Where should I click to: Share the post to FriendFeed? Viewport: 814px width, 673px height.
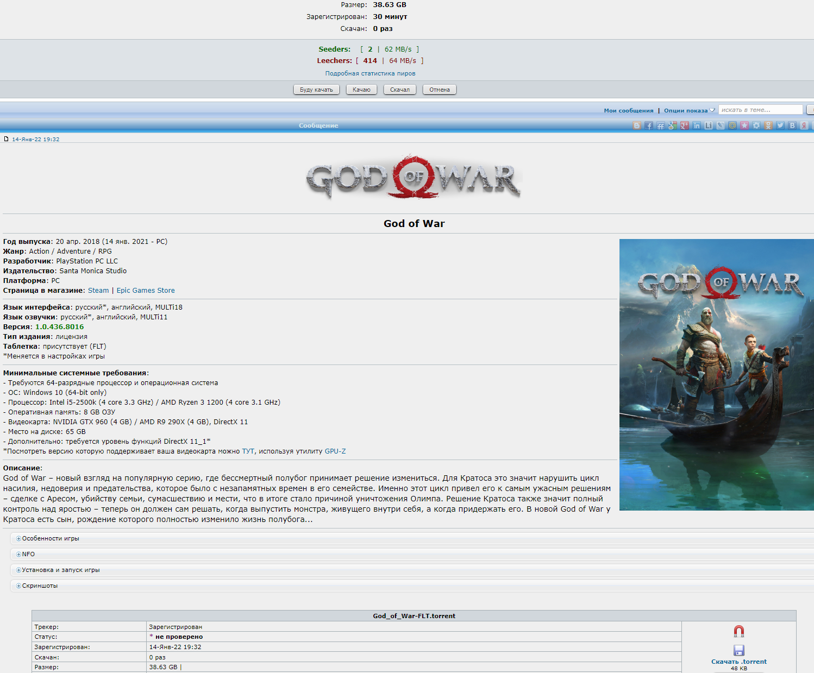(x=661, y=125)
